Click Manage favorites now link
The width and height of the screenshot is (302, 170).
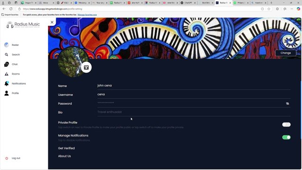coord(87,15)
